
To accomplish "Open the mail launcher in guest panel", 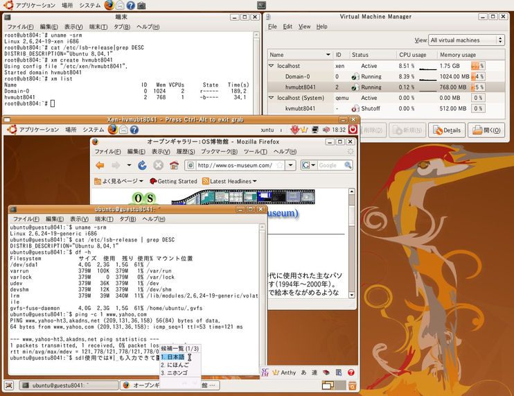I will (x=123, y=130).
